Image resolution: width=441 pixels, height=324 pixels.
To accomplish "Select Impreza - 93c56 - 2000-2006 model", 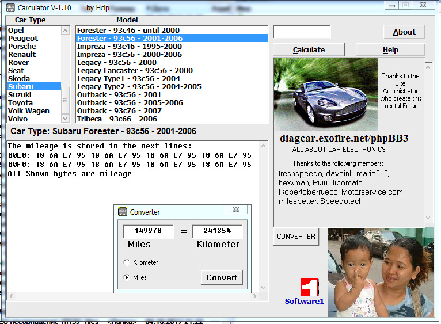I will point(172,54).
